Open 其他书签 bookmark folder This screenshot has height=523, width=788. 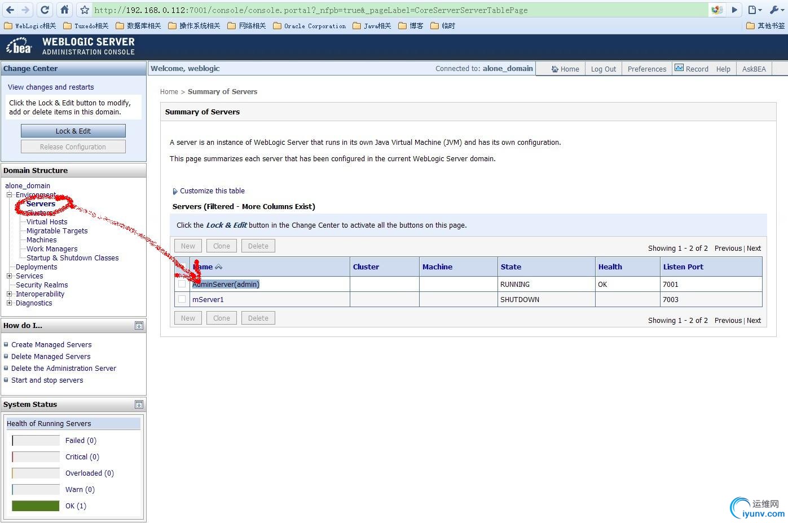[x=765, y=26]
